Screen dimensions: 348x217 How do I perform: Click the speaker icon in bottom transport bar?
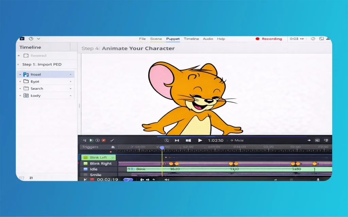tap(167, 180)
